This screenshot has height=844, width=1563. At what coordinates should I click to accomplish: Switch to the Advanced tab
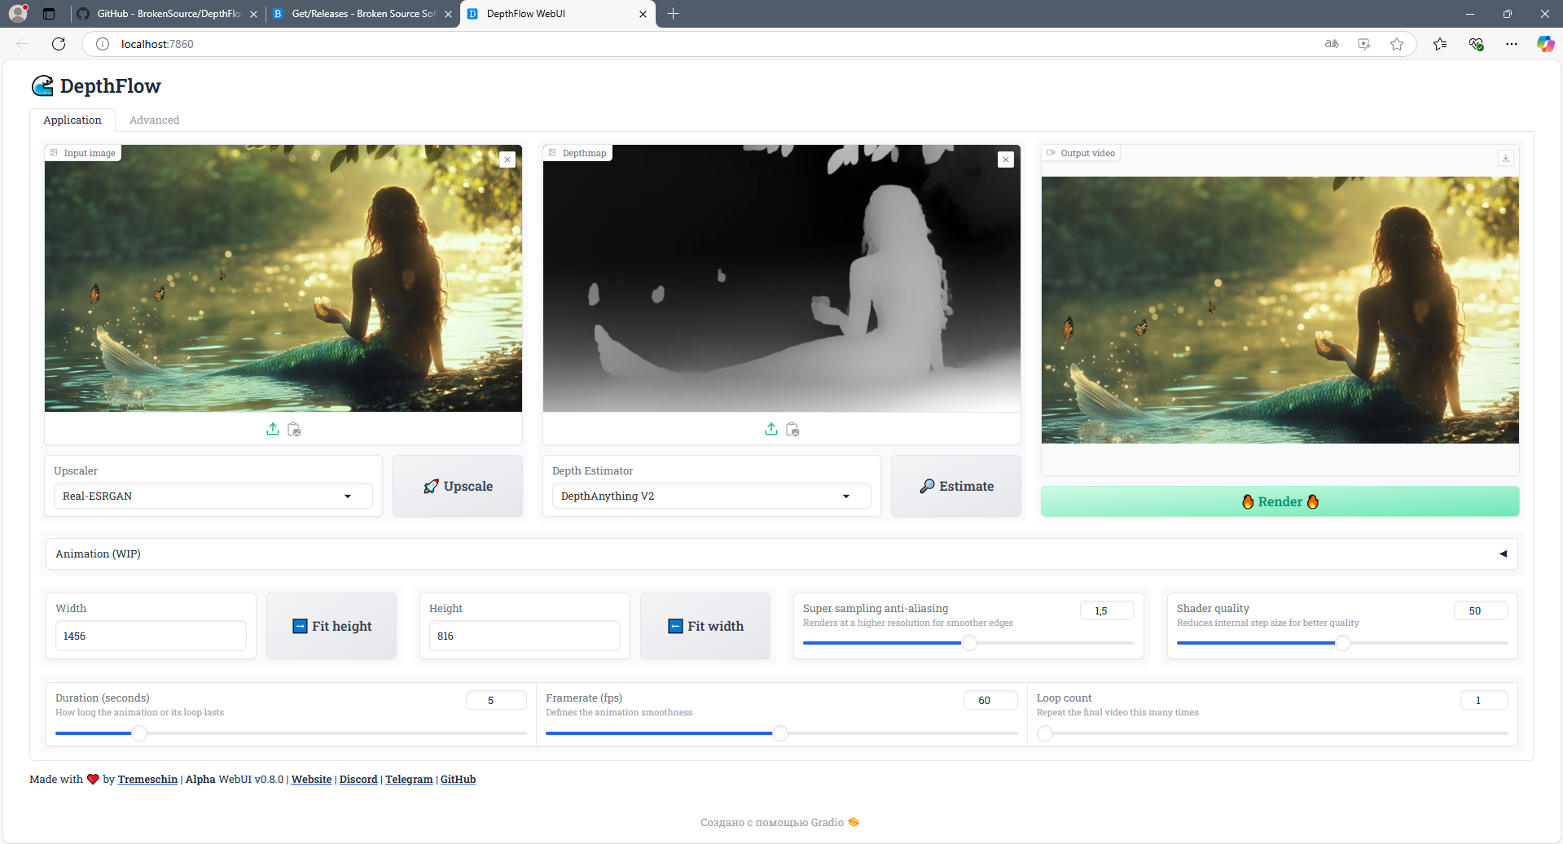coord(155,120)
